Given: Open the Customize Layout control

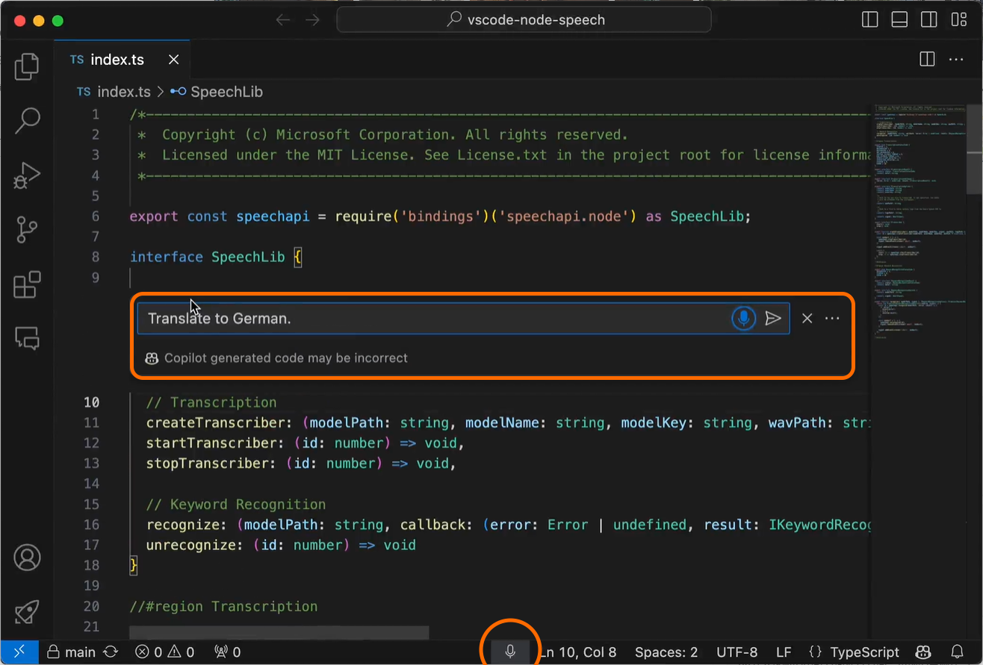Looking at the screenshot, I should point(958,19).
